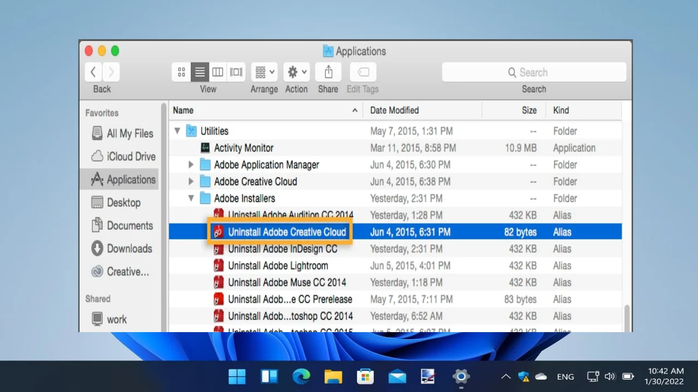Open File Explorer from taskbar
698x392 pixels.
pyautogui.click(x=333, y=376)
